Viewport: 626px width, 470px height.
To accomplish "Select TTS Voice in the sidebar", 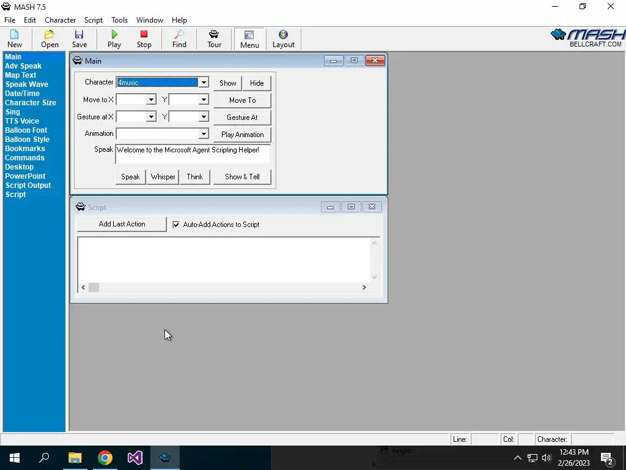I will click(x=22, y=121).
